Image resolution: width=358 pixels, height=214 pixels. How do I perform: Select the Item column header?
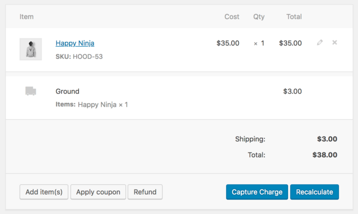pyautogui.click(x=27, y=17)
